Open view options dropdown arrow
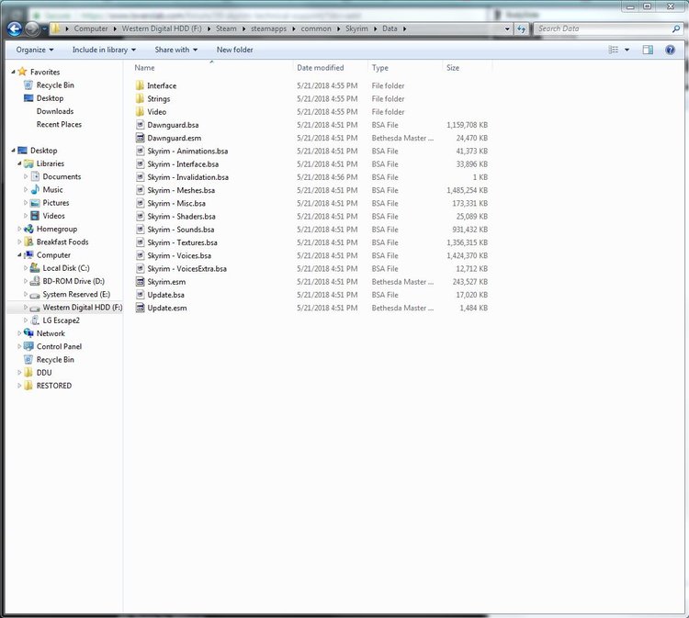Image resolution: width=689 pixels, height=618 pixels. coord(627,50)
